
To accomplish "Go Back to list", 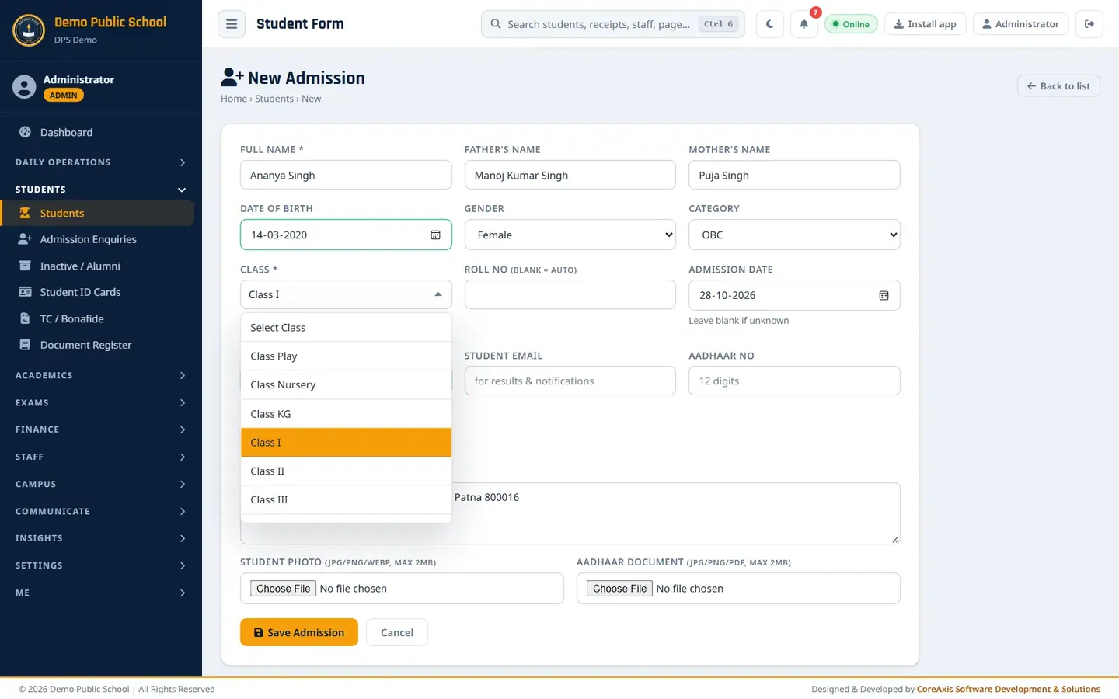I will [1058, 86].
